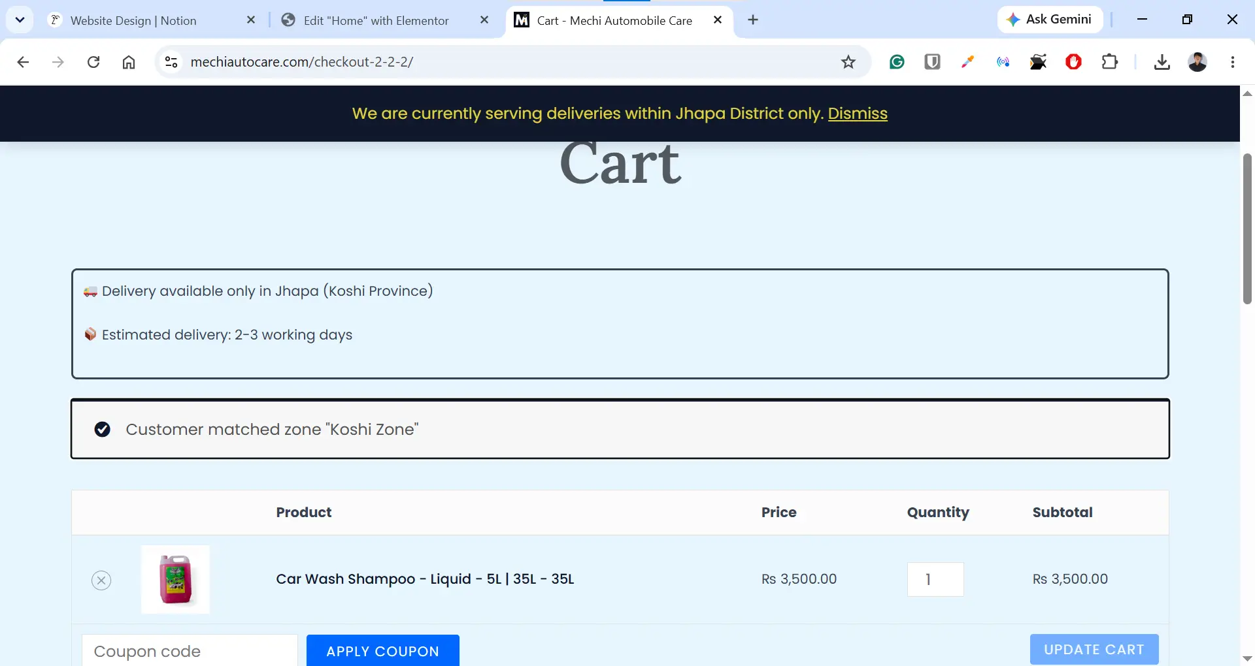
Task: Click the Rs 3,500.00 subtotal cell
Action: coord(1070,579)
